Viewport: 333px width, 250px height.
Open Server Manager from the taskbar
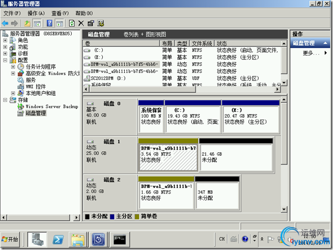coord(37,239)
